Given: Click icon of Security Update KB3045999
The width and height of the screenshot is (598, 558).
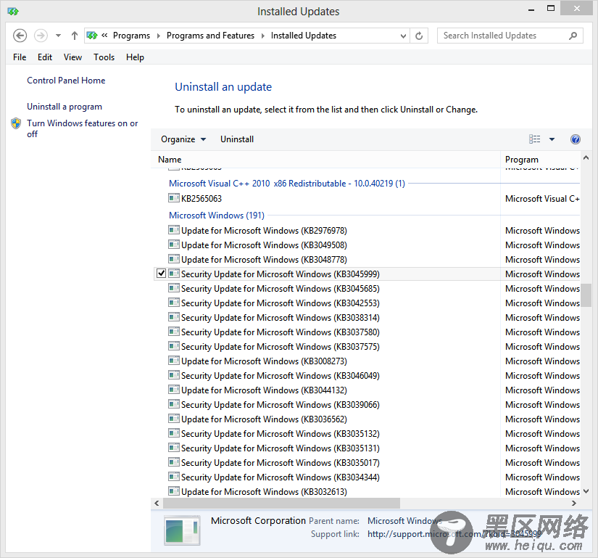Looking at the screenshot, I should (174, 274).
